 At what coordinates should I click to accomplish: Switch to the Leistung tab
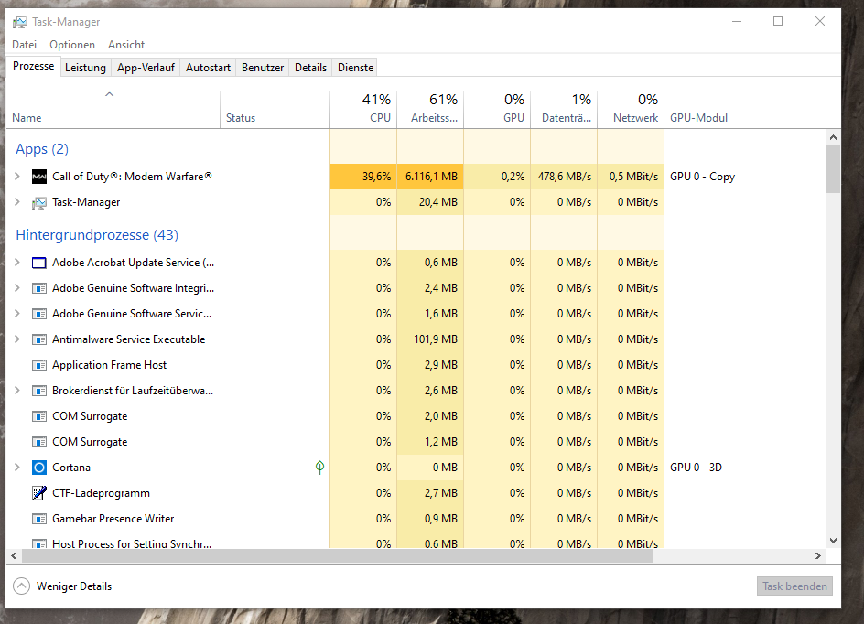pos(85,67)
